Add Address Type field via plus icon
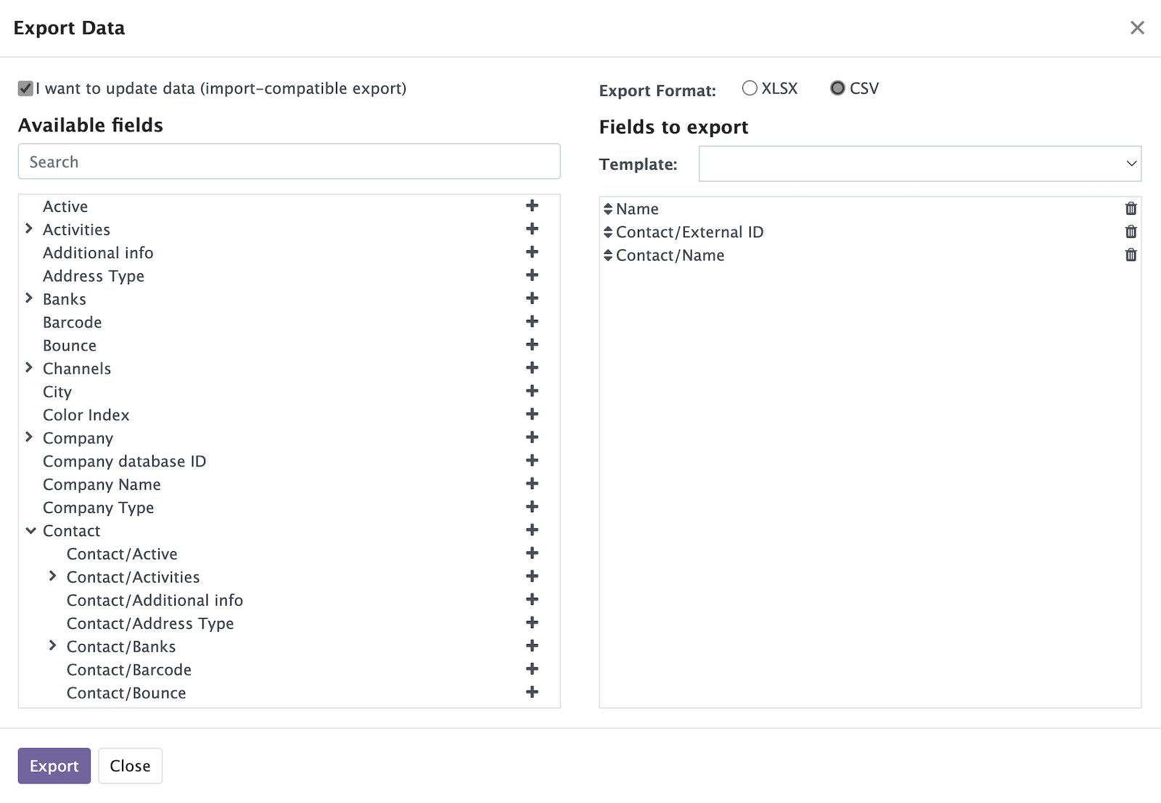The width and height of the screenshot is (1161, 803). point(532,276)
